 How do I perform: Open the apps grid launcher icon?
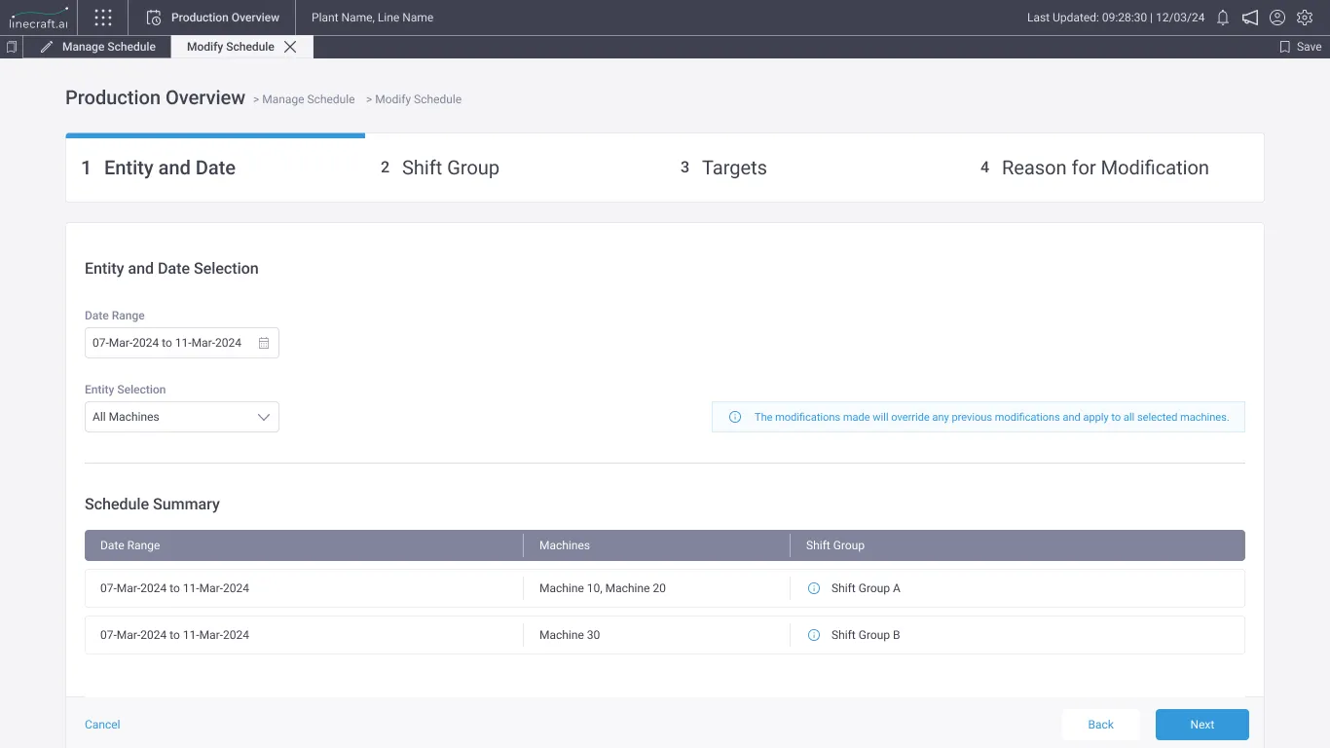coord(103,18)
